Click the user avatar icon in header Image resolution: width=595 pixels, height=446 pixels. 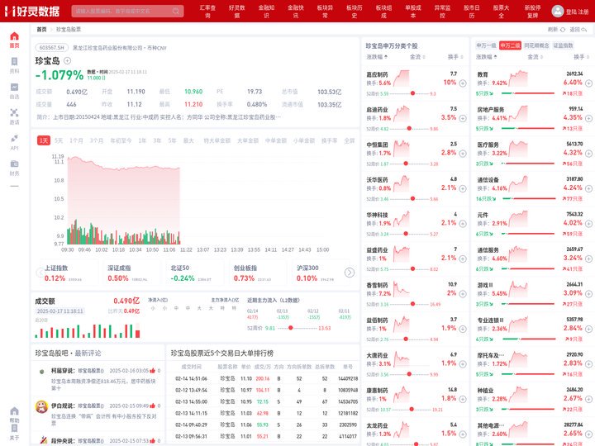[x=558, y=11]
